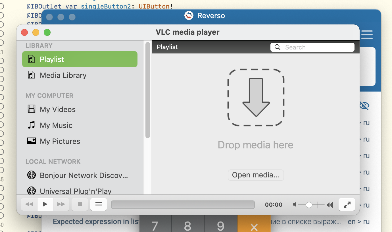Select Playlist in the VLC sidebar
The width and height of the screenshot is (392, 232).
80,59
